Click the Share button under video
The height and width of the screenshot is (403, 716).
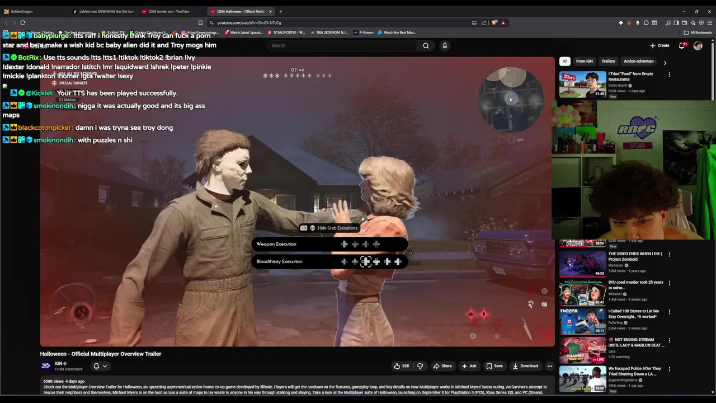pyautogui.click(x=442, y=366)
